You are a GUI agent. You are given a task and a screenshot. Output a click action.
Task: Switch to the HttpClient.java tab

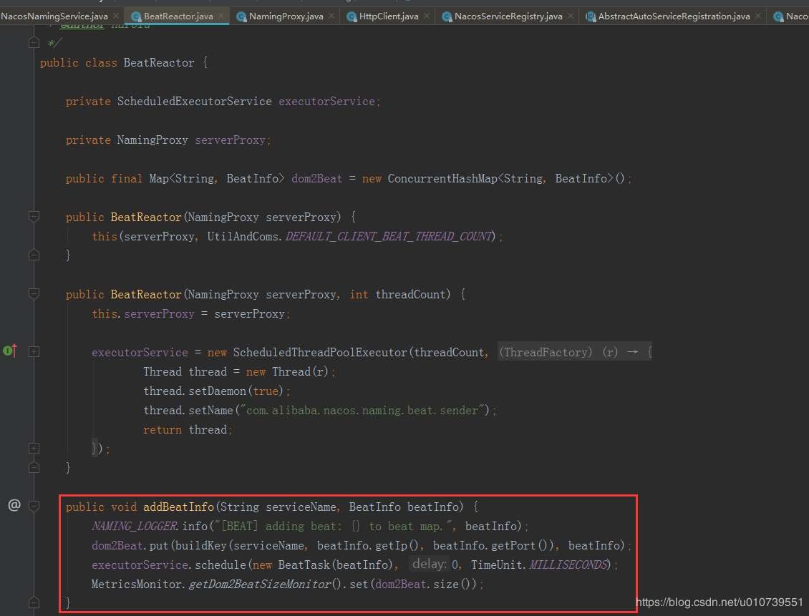(389, 16)
